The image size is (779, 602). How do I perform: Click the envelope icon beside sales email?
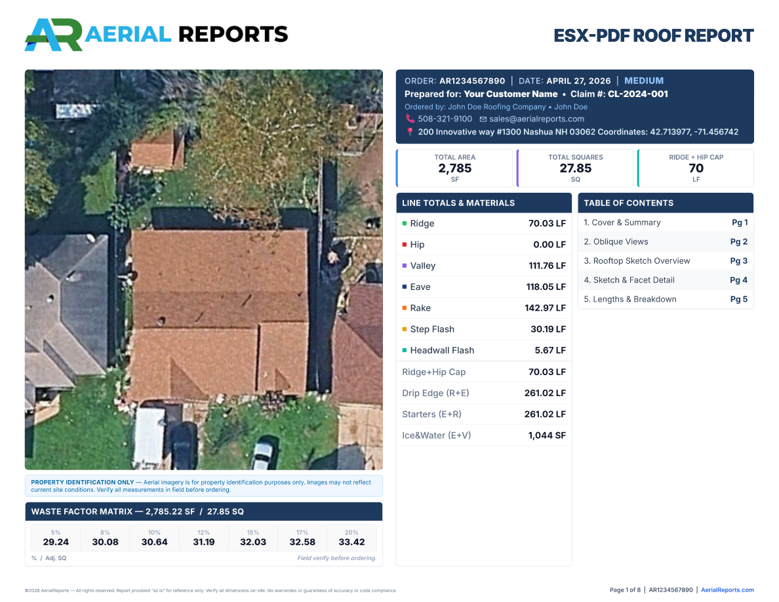pyautogui.click(x=483, y=119)
